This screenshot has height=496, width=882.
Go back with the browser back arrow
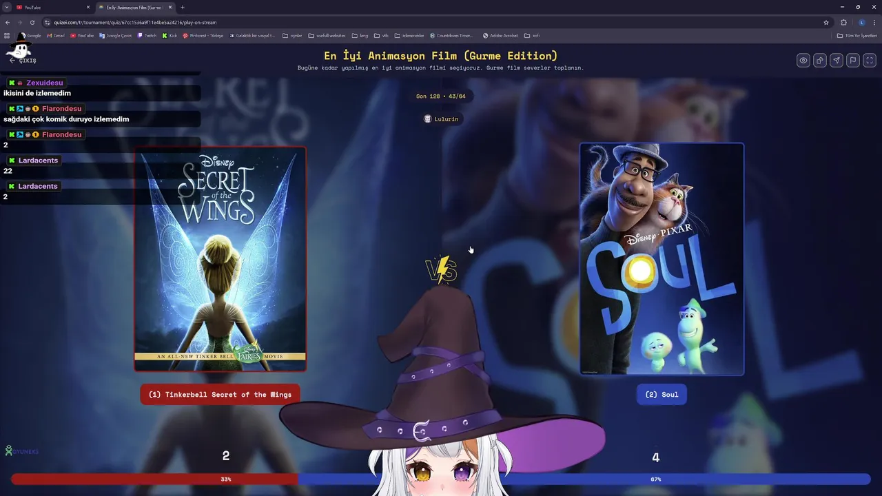coord(7,22)
